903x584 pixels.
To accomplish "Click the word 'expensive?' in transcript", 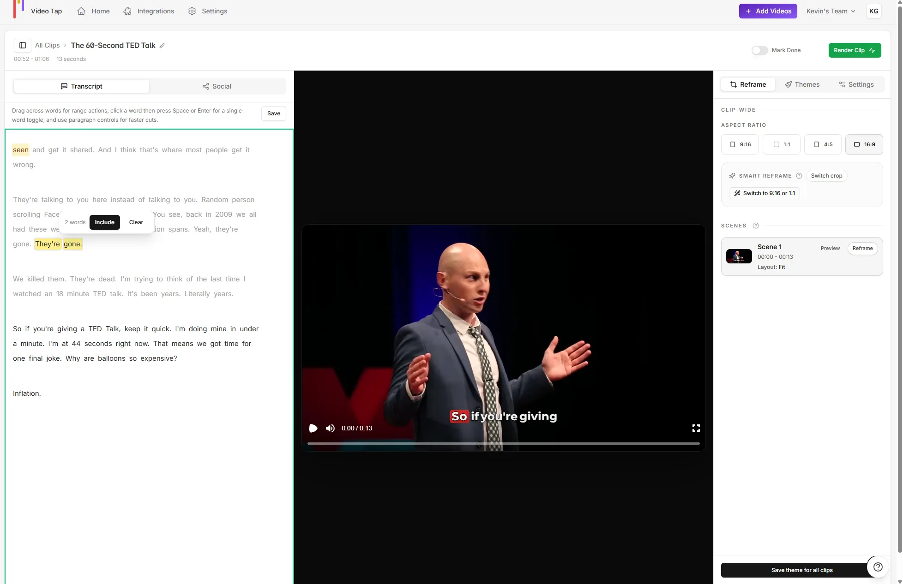I will (159, 358).
